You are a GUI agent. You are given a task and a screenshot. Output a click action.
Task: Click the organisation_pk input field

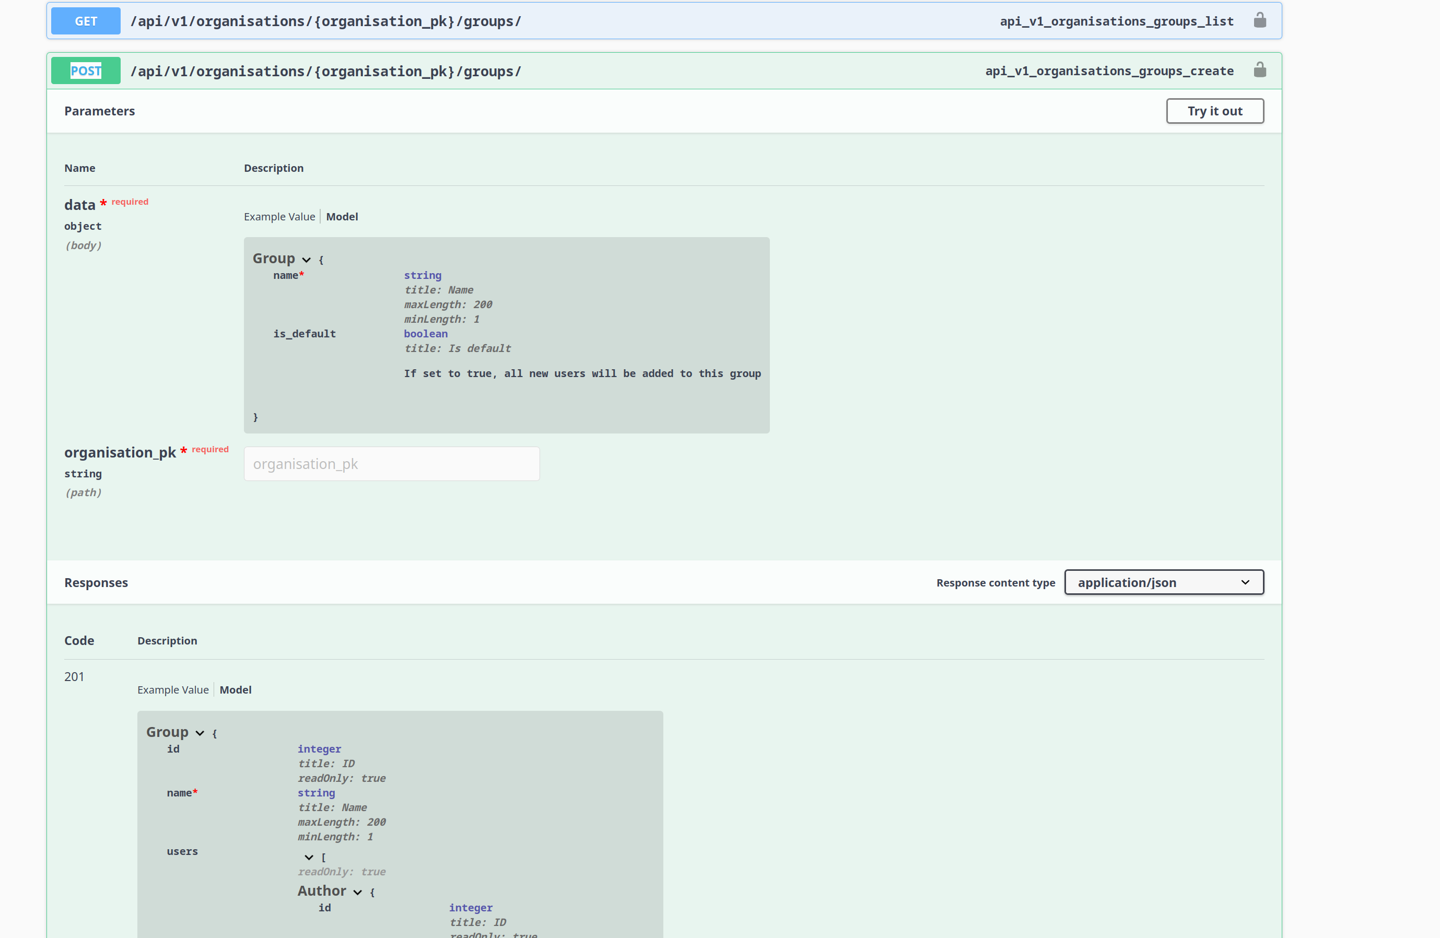coord(391,464)
